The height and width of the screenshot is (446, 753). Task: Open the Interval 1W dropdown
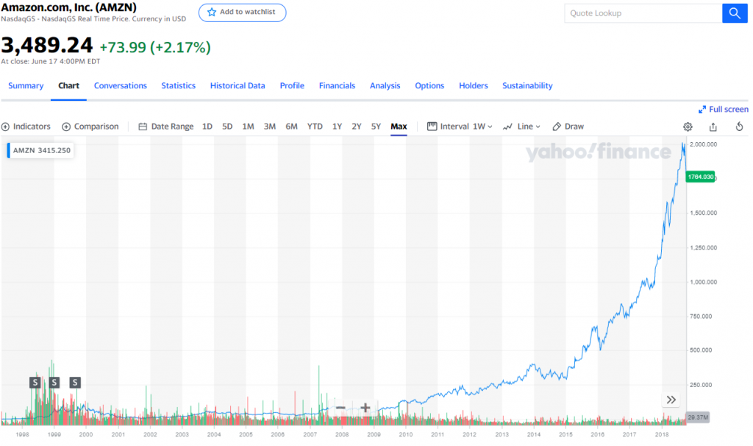click(460, 127)
